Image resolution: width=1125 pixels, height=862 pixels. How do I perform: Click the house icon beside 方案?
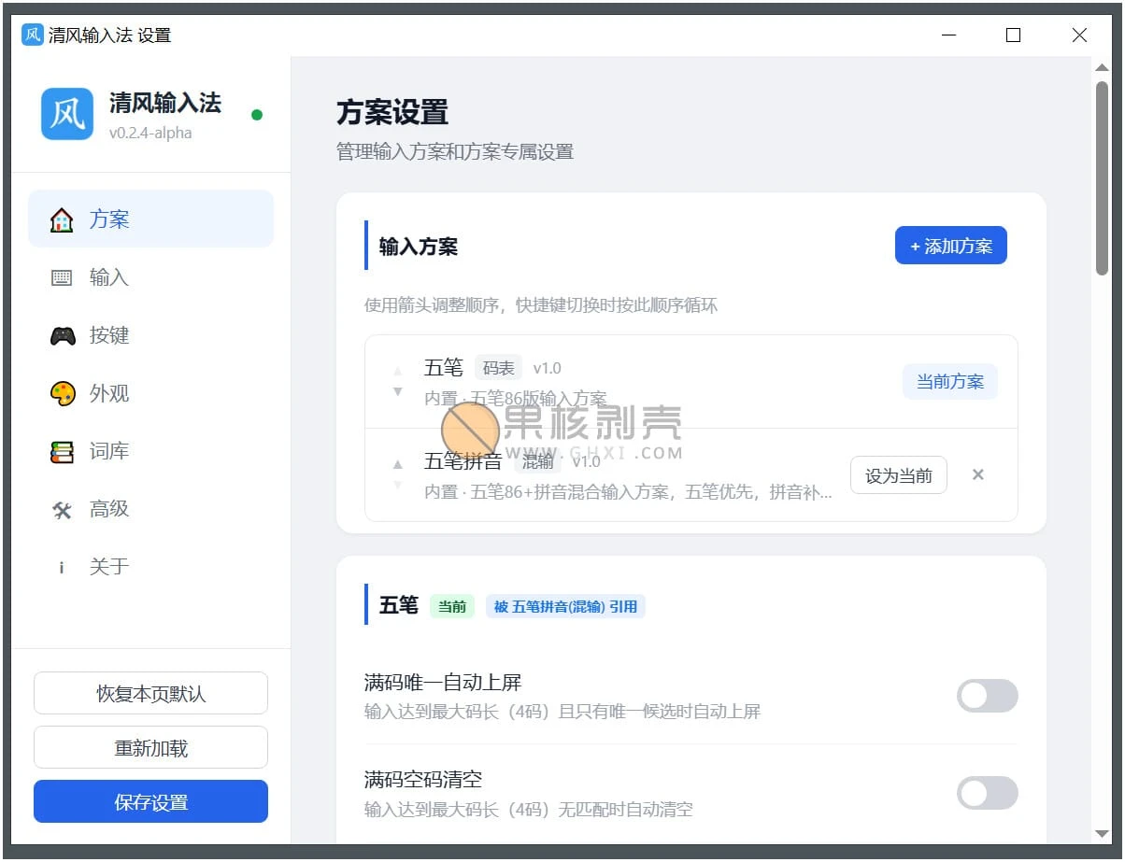point(62,220)
